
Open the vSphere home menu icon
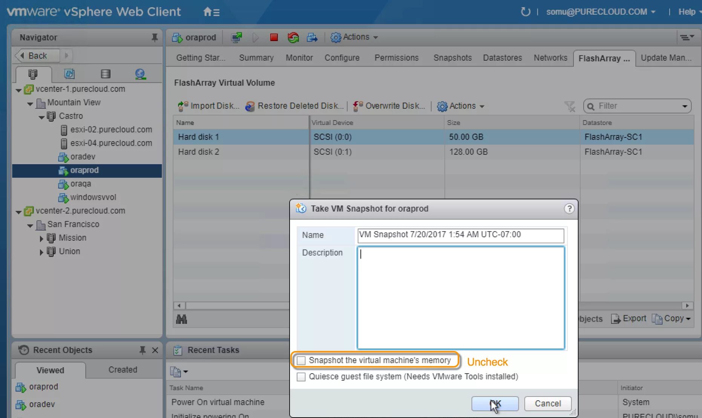pyautogui.click(x=211, y=12)
